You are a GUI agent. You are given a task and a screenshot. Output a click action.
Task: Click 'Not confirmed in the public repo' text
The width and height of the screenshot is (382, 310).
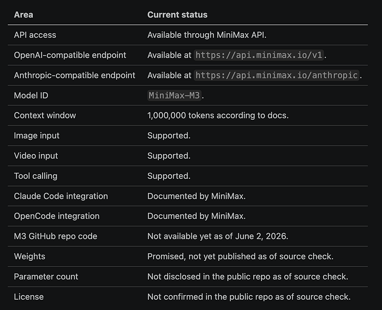(x=210, y=297)
